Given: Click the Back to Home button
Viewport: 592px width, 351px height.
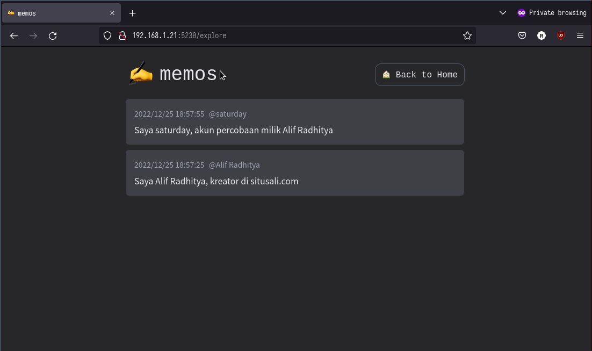Looking at the screenshot, I should [420, 75].
